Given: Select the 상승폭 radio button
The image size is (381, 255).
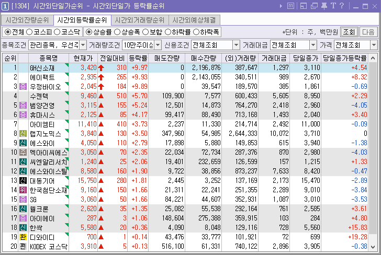Looking at the screenshot, I should [117, 32].
